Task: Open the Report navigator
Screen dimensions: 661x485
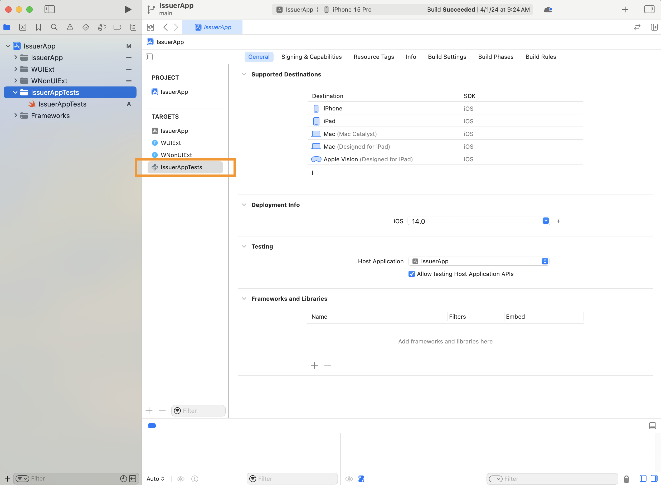Action: [133, 27]
